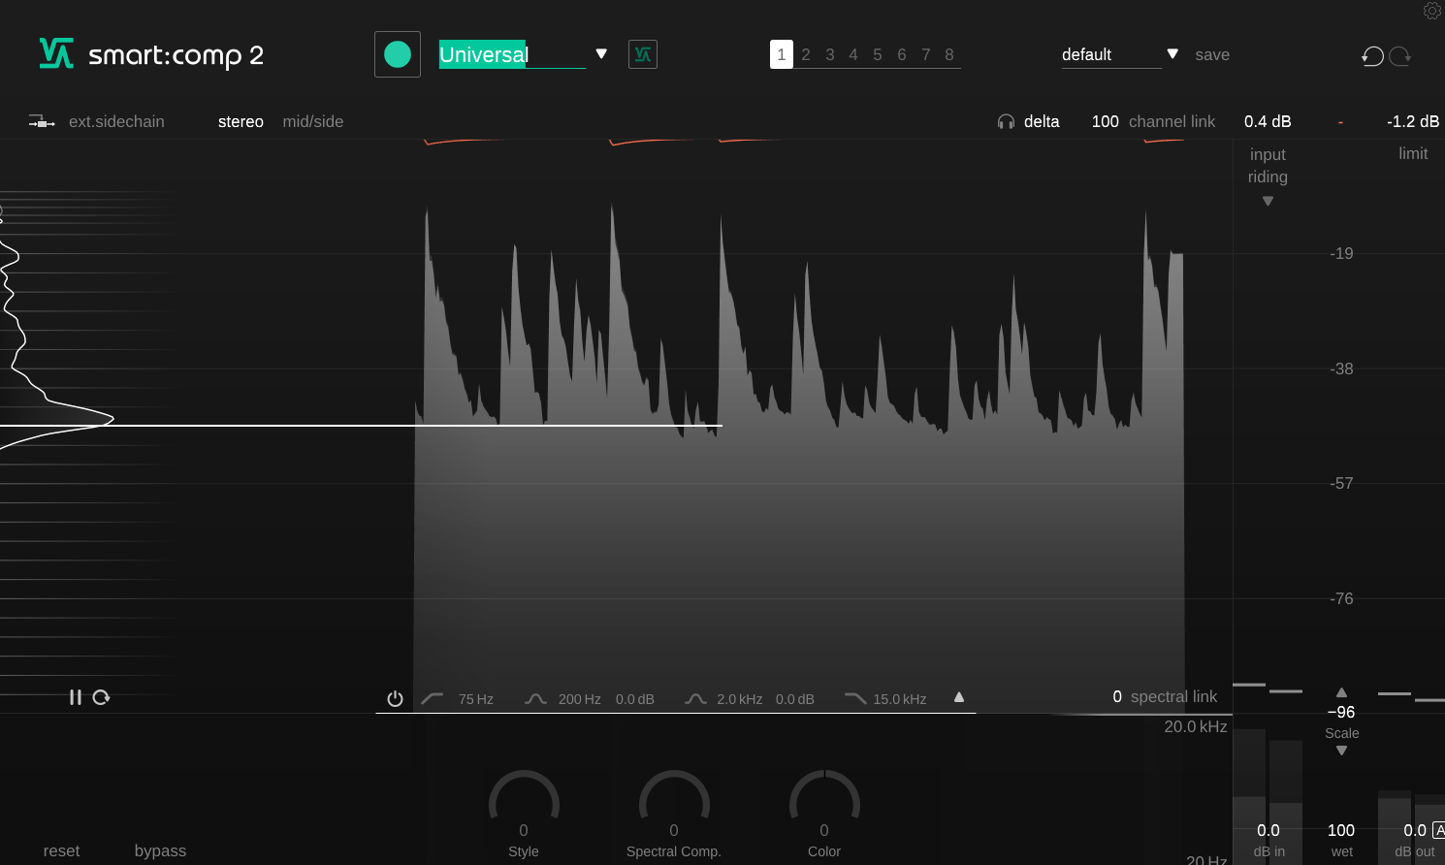Reset the histogram with refresh icon

pyautogui.click(x=101, y=697)
